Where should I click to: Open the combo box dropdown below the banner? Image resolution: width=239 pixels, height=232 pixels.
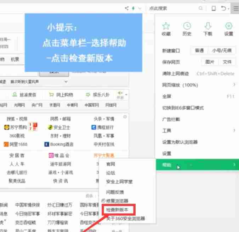pyautogui.click(x=66, y=82)
